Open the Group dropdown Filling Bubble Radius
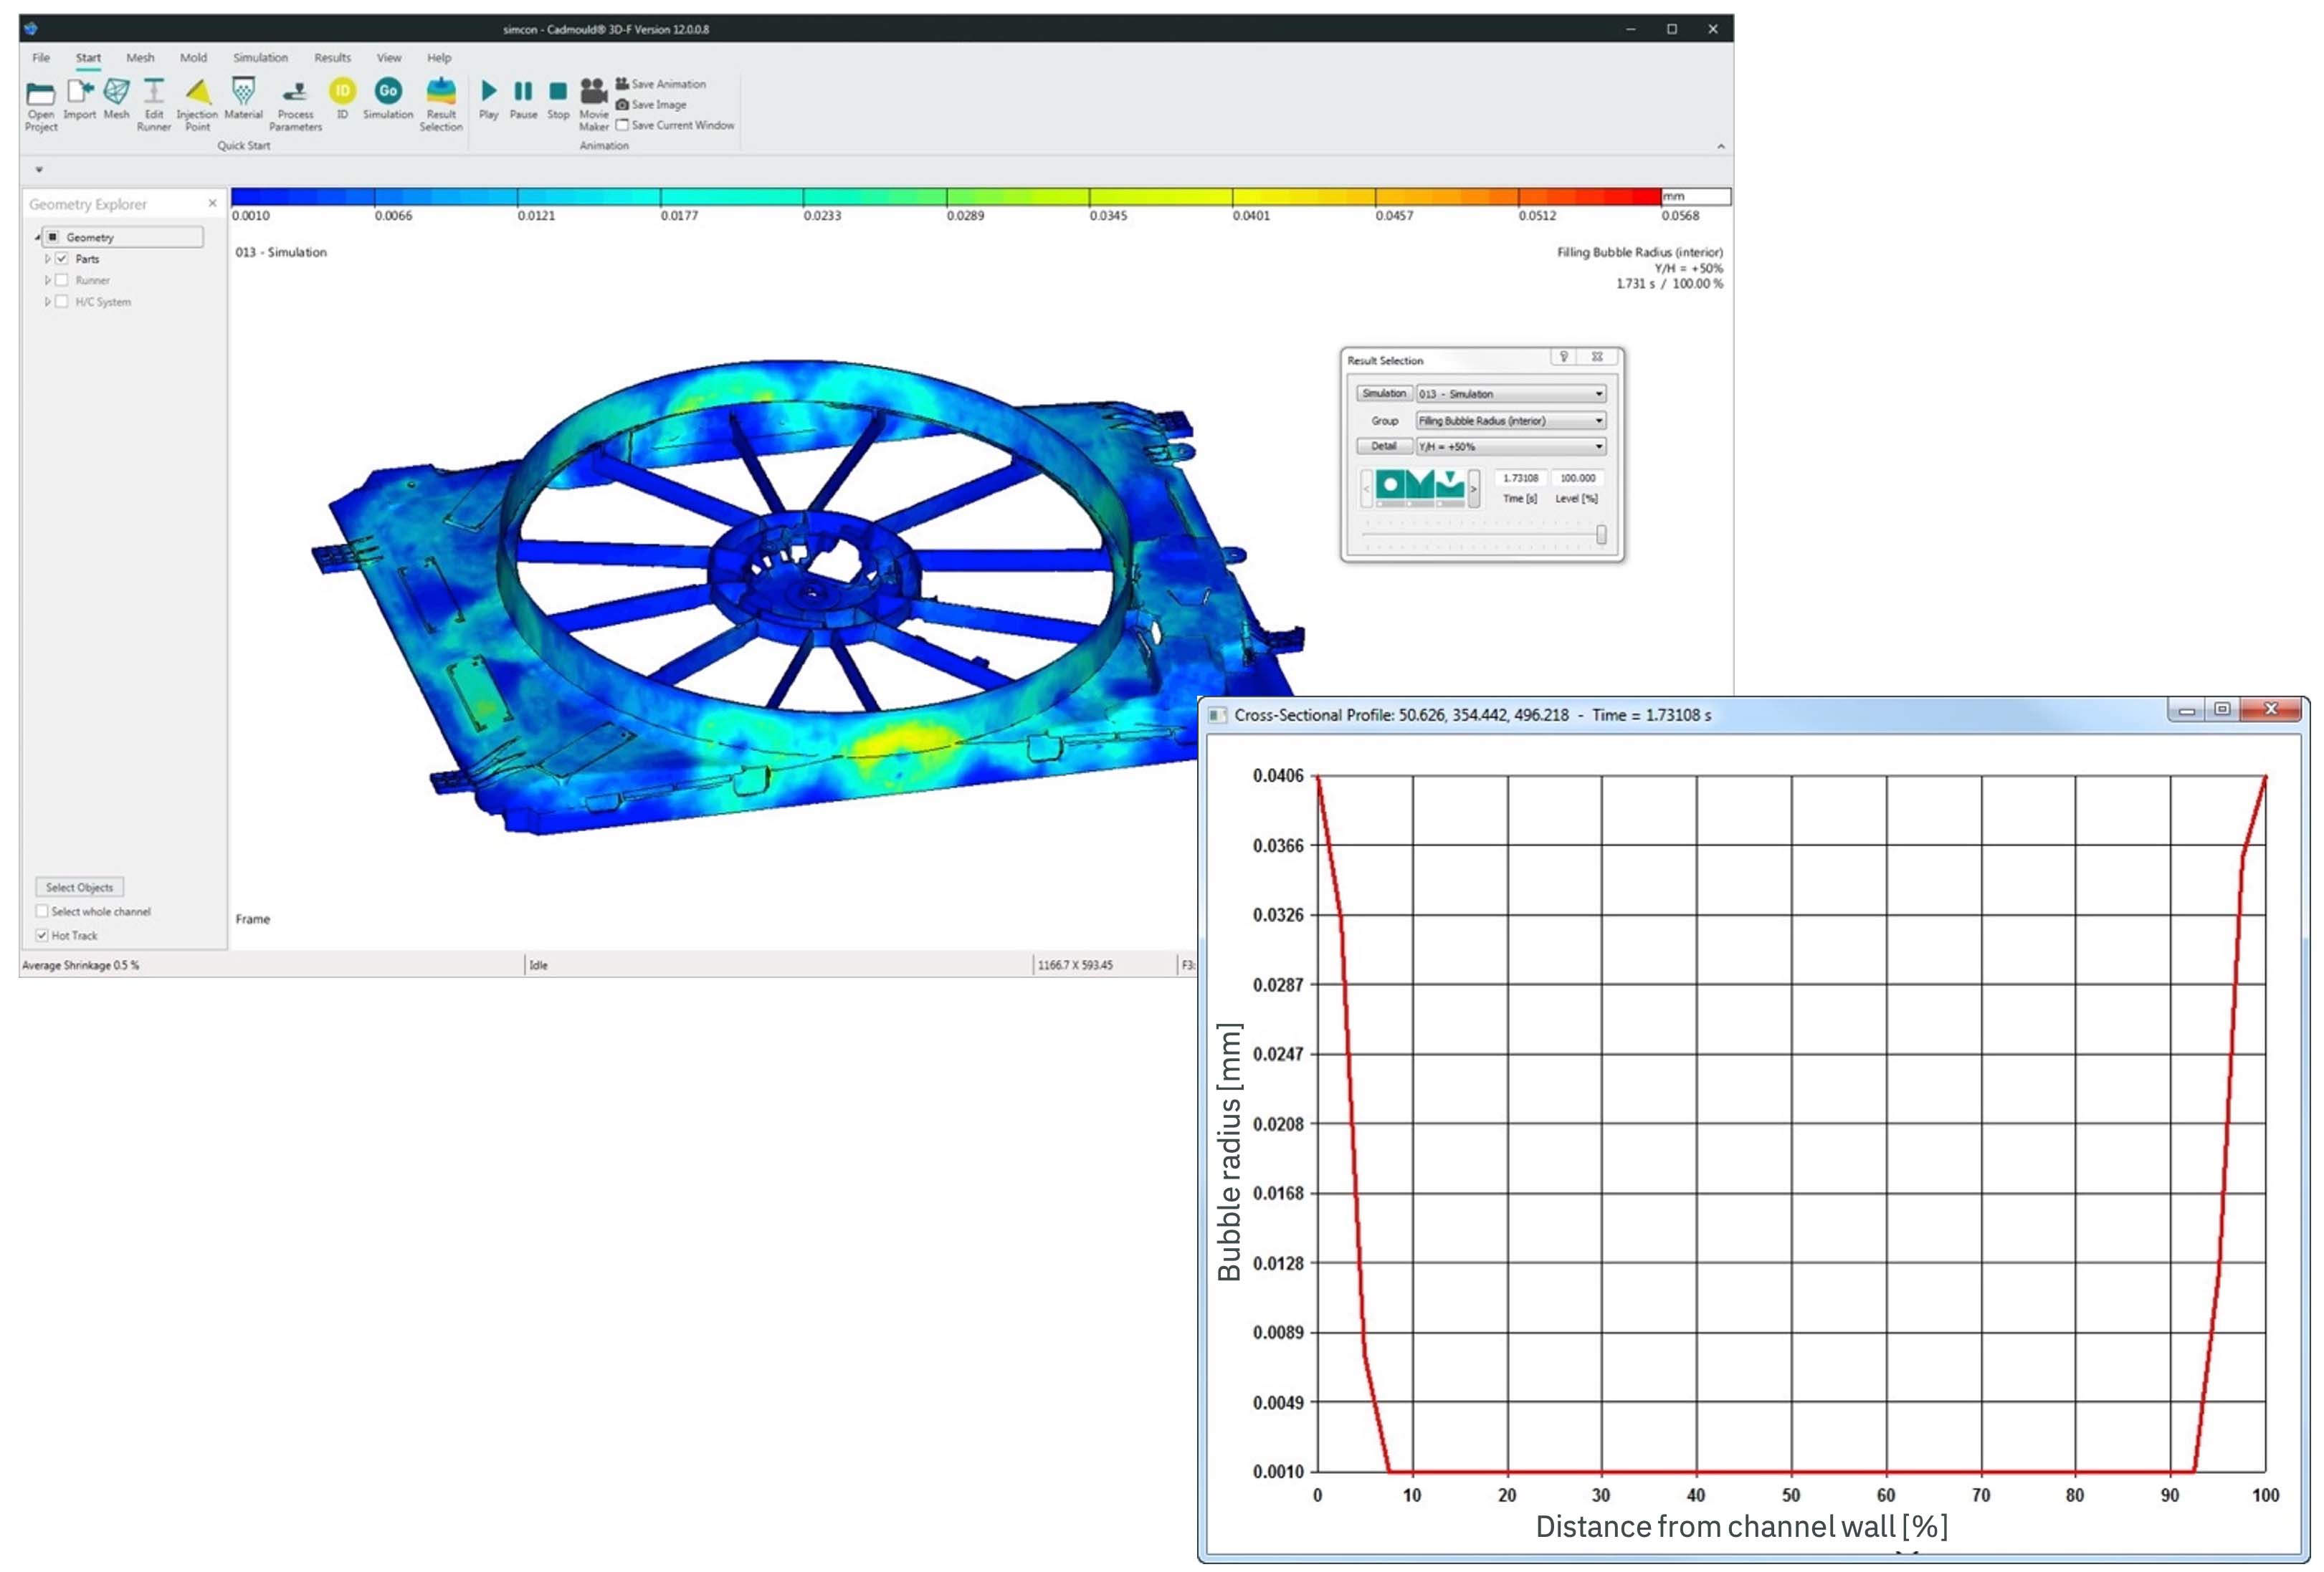This screenshot has height=1572, width=2324. click(1511, 421)
